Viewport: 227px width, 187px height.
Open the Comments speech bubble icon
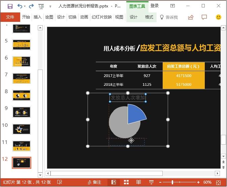204,17
